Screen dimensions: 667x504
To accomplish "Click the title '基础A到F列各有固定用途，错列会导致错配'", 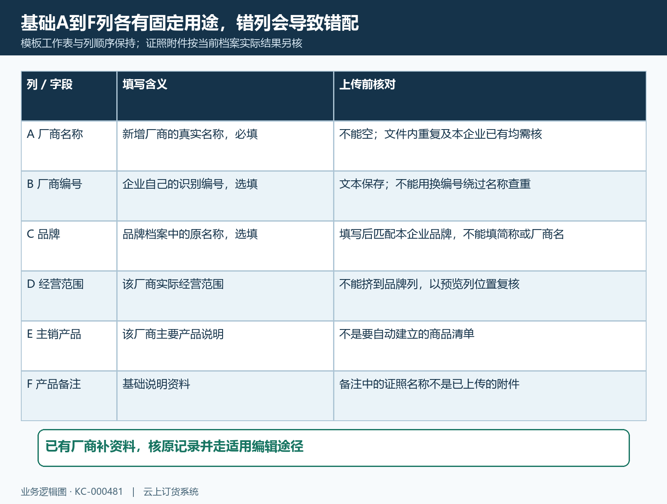I will point(190,23).
